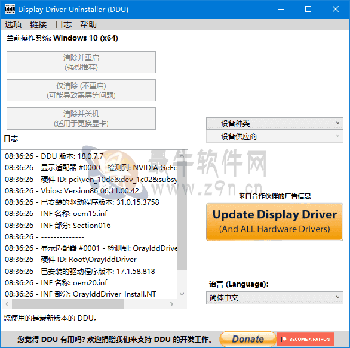
Task: Open the 链接 menu
Action: tap(38, 24)
